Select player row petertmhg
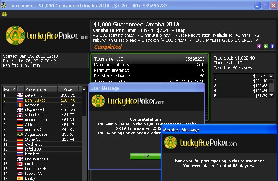Image resolution: width=278 pixels, height=181 pixels. (42, 95)
